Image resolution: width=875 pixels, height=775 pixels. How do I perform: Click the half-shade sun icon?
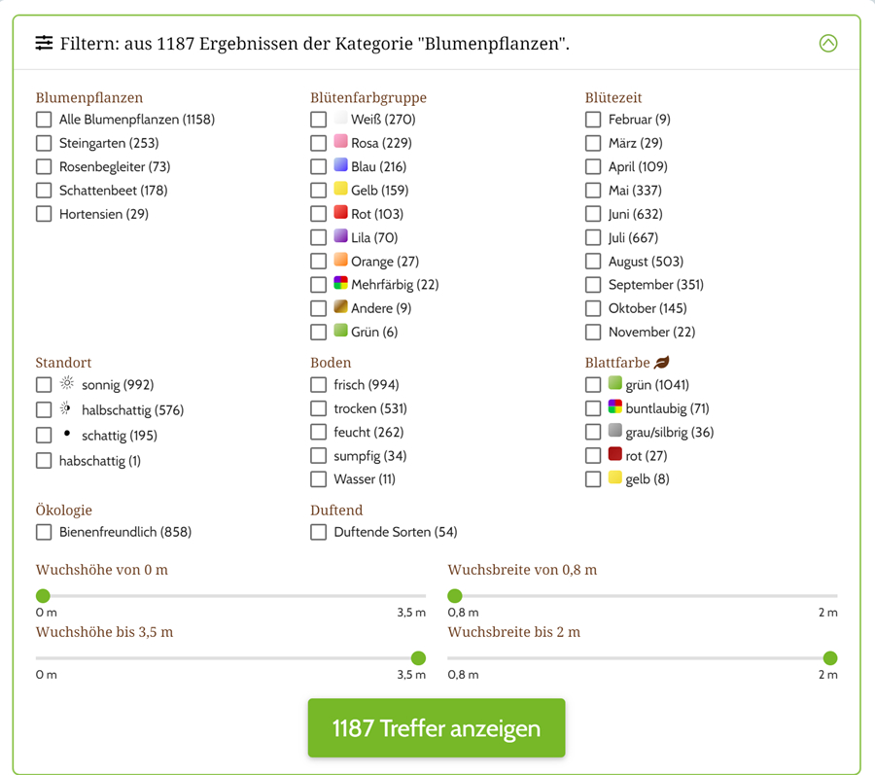click(66, 408)
